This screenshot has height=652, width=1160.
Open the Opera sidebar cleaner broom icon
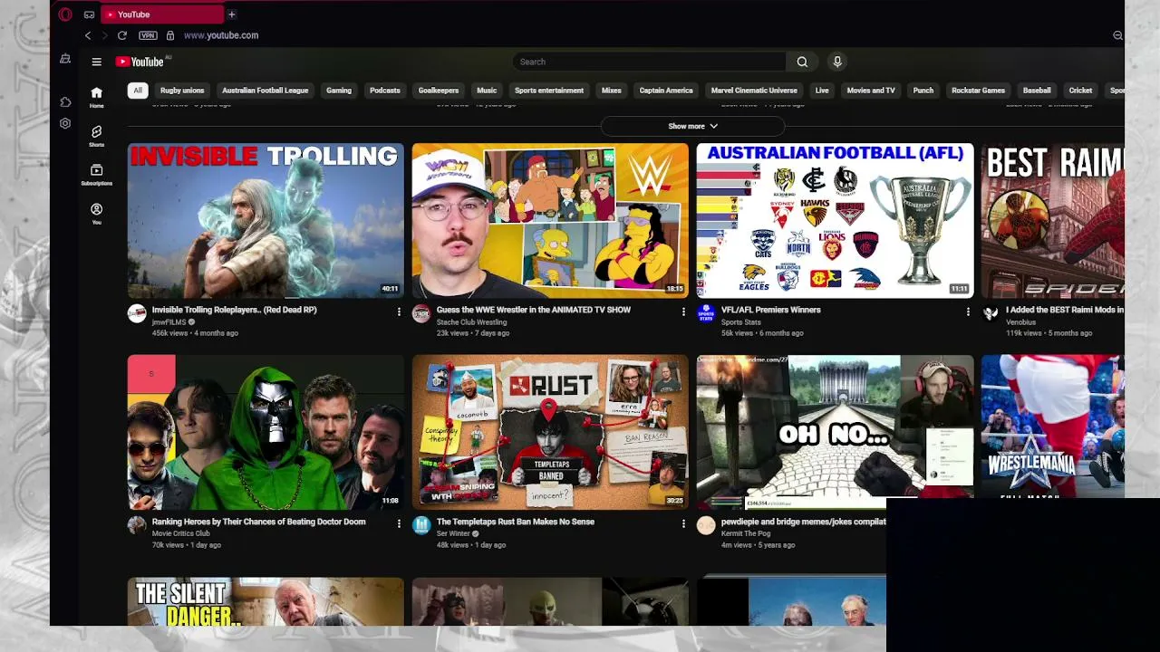[x=65, y=59]
